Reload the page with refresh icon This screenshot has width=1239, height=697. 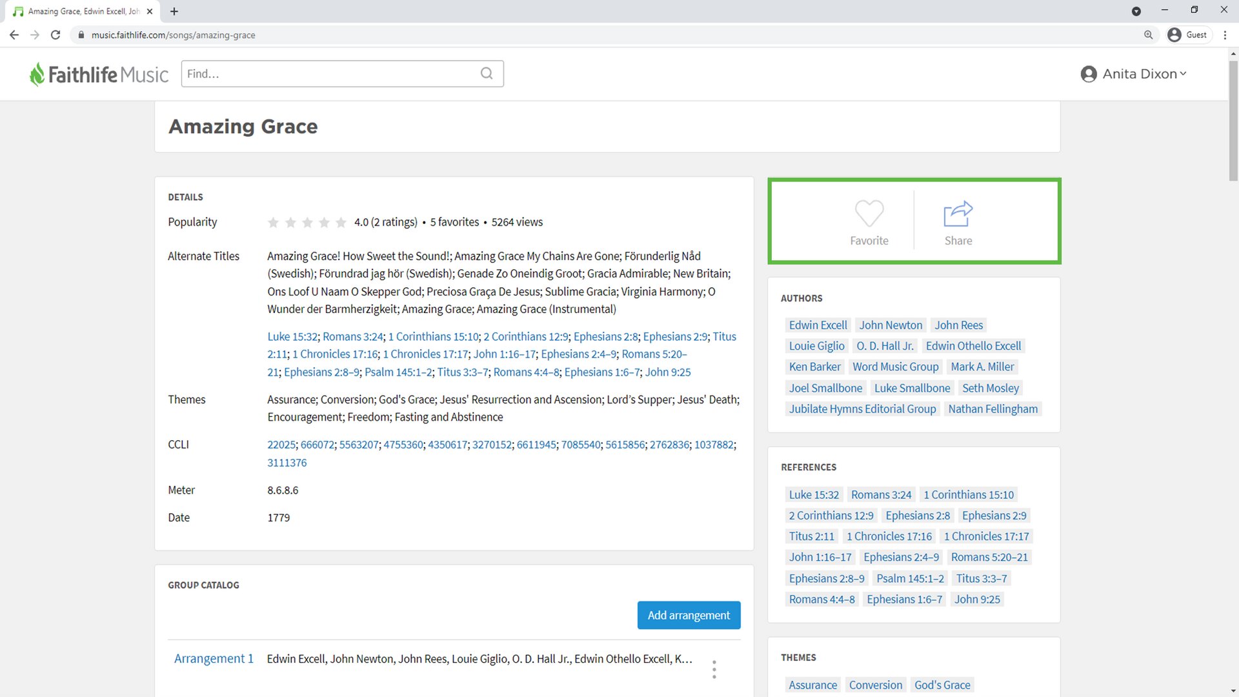pos(55,35)
